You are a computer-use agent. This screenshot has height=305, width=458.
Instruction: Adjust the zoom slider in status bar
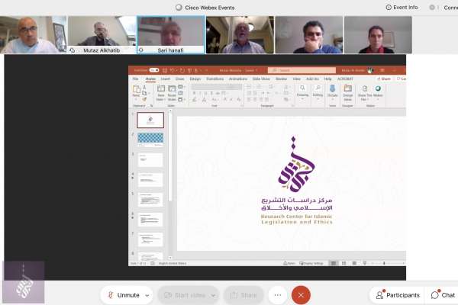coord(384,263)
